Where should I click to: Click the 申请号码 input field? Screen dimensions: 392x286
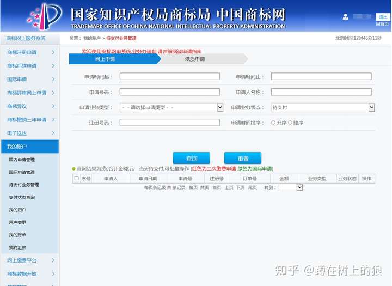(x=169, y=92)
